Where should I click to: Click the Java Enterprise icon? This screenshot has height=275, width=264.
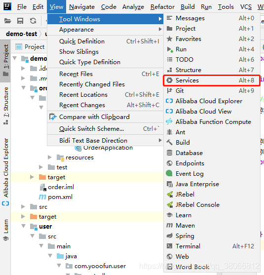pos(170,184)
